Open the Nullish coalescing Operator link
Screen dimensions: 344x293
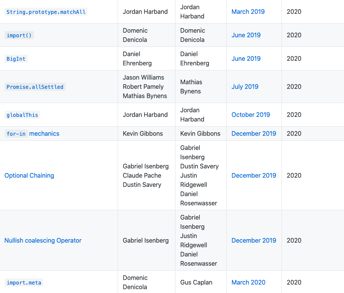coord(43,240)
